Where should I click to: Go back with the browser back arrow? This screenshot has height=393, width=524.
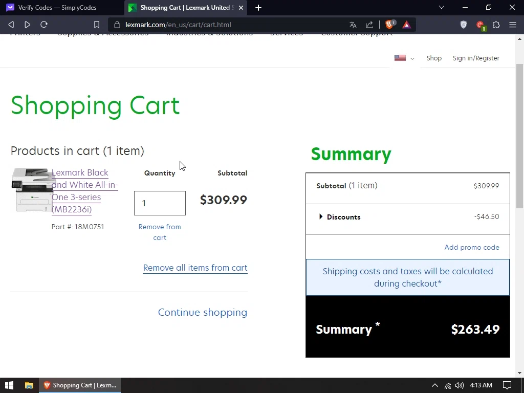(11, 25)
